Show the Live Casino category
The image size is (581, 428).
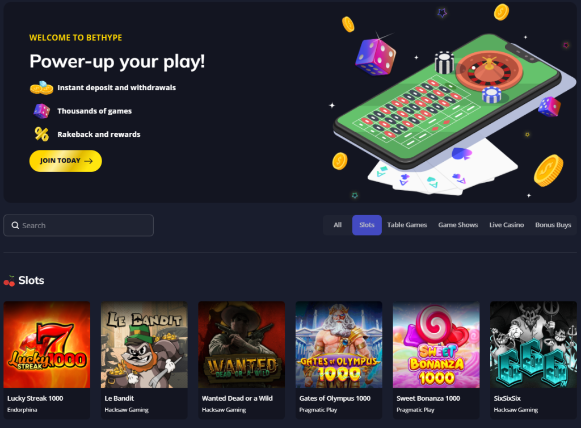click(x=507, y=225)
